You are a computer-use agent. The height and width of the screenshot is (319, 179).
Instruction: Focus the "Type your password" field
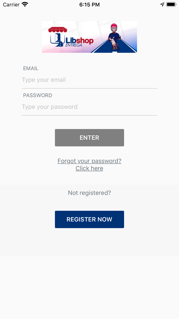pos(89,107)
